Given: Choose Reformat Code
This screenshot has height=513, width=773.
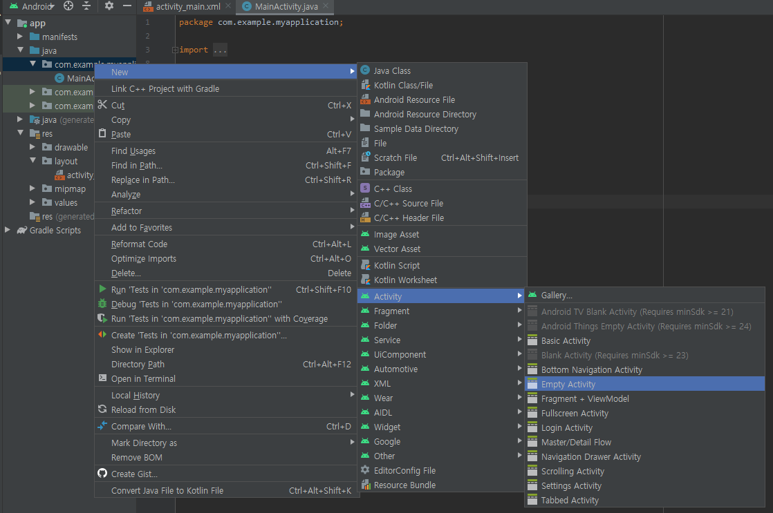Looking at the screenshot, I should 226,244.
